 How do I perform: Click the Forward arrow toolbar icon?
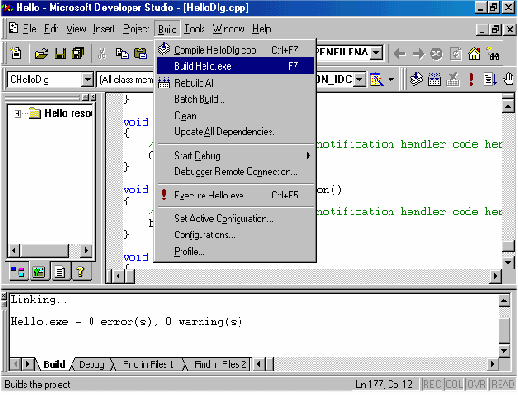419,54
